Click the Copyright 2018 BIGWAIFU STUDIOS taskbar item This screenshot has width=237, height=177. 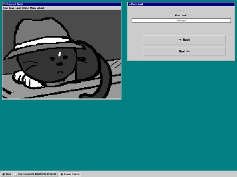pyautogui.click(x=36, y=174)
